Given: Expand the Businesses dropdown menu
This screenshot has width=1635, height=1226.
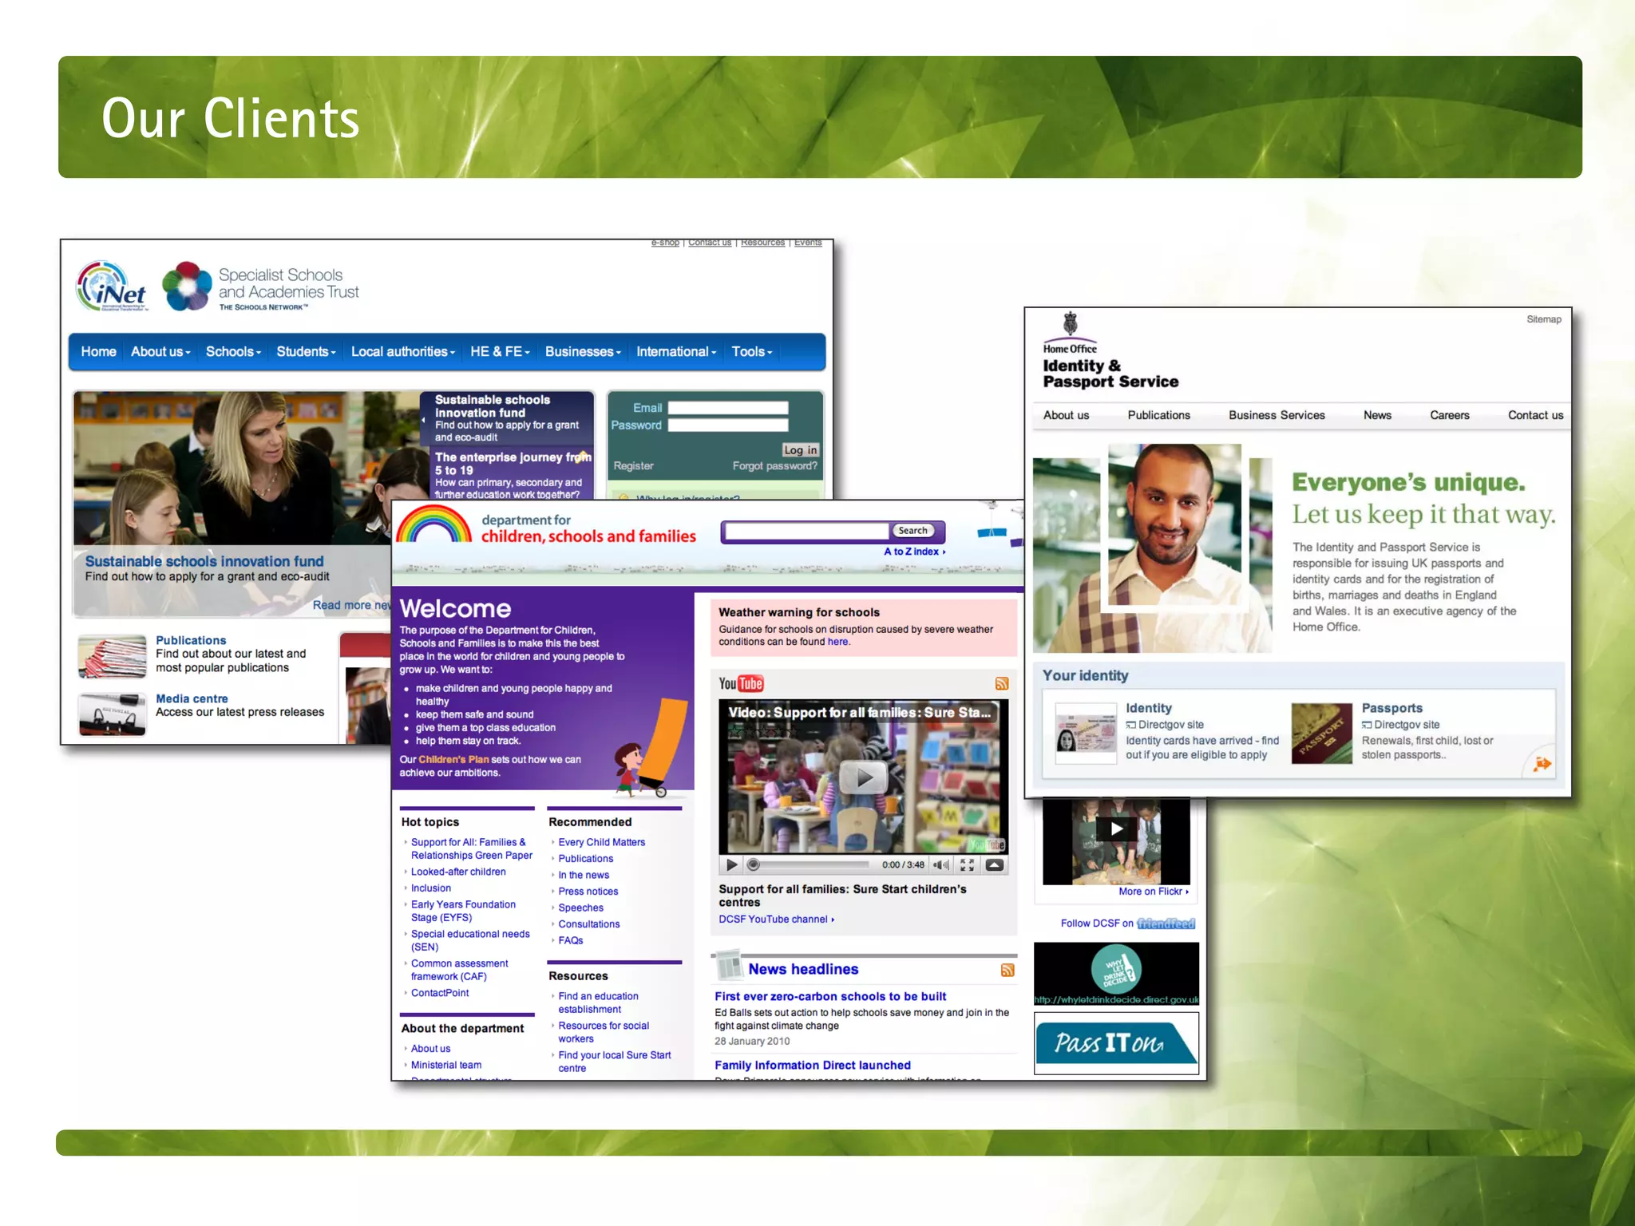Looking at the screenshot, I should click(x=583, y=352).
